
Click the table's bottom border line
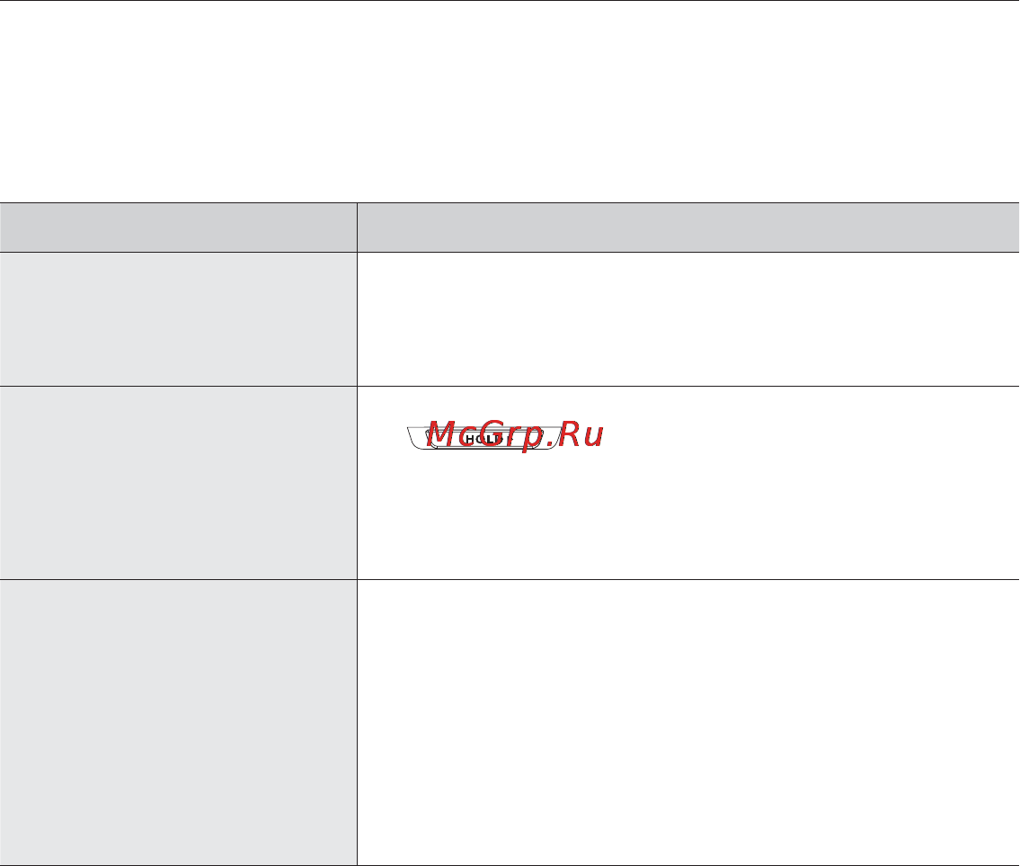coord(510,865)
